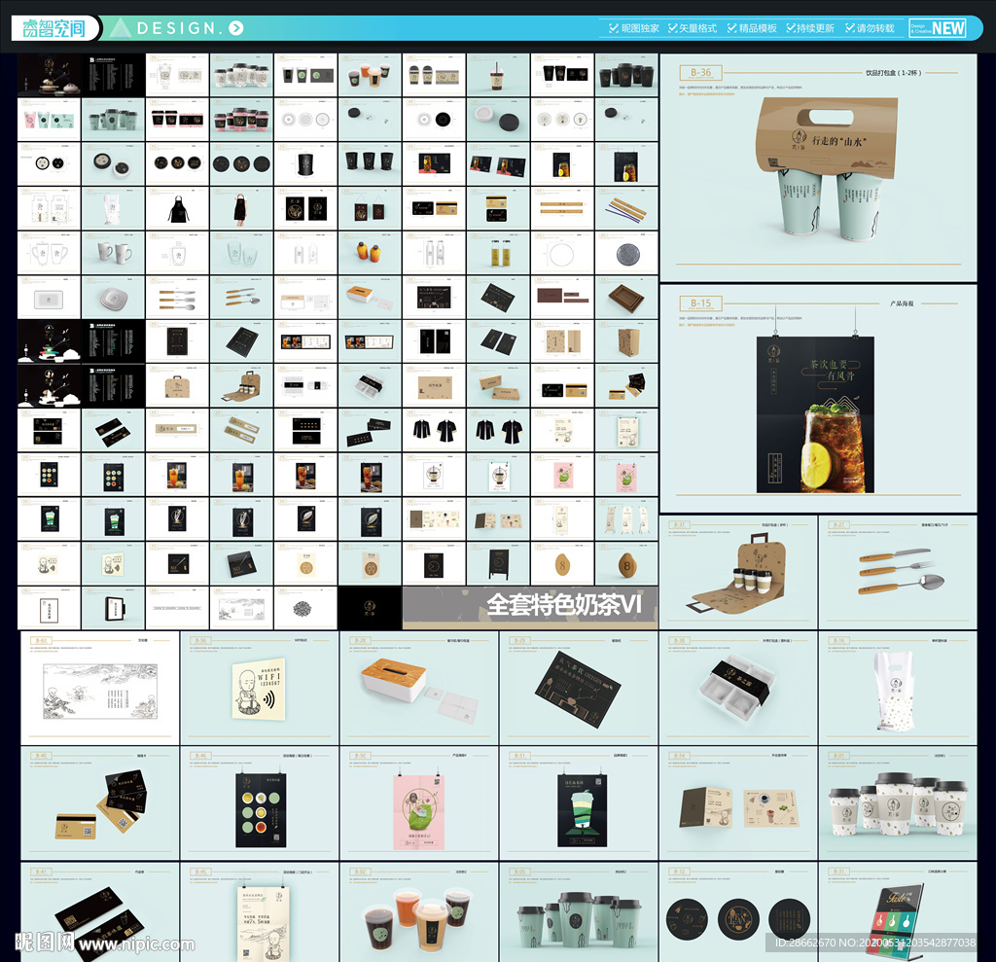Open the B-29 black placemat preview
Screen dimensions: 996x962
tap(579, 688)
